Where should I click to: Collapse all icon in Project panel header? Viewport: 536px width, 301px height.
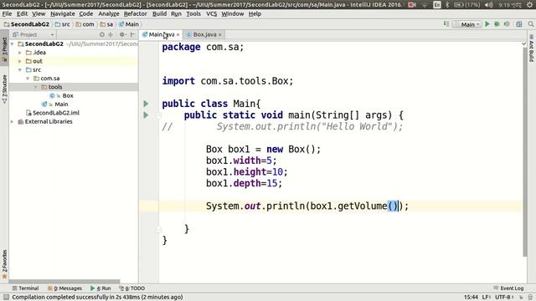(x=111, y=34)
